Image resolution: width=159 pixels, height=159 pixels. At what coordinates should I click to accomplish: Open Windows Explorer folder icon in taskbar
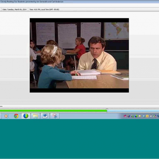pos(35,116)
